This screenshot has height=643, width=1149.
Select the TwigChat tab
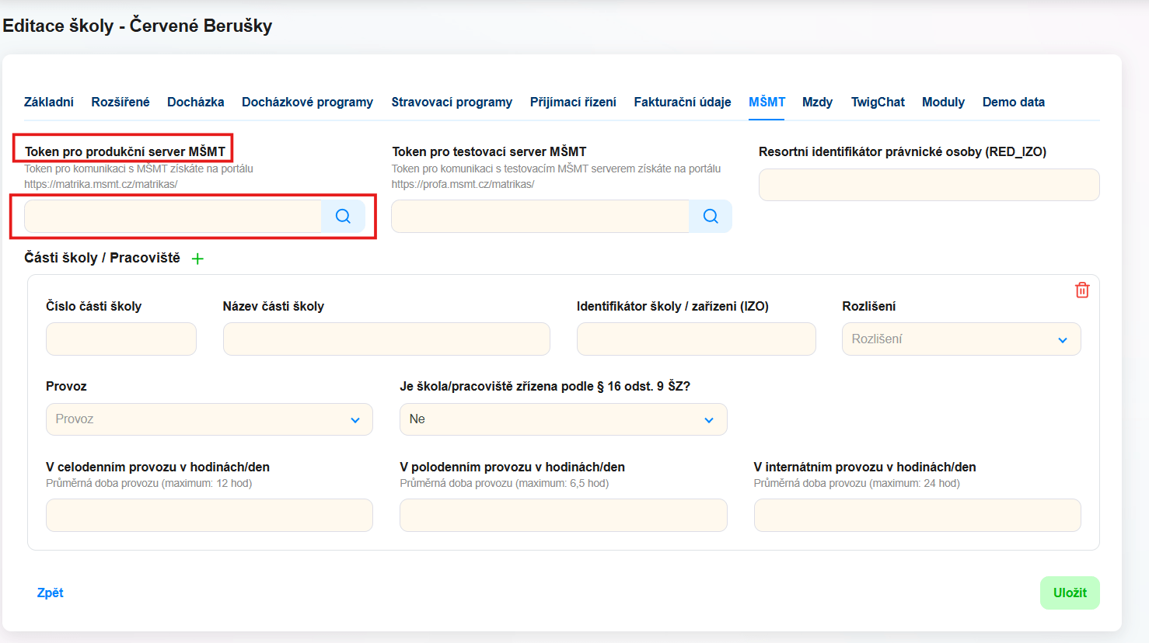pyautogui.click(x=877, y=102)
